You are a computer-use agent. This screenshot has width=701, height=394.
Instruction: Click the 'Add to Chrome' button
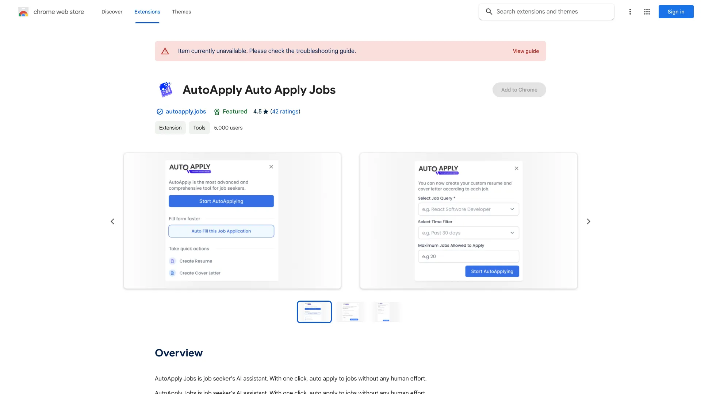click(x=519, y=89)
